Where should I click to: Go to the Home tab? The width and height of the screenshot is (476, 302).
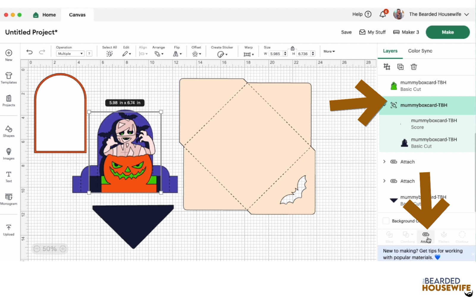[45, 15]
